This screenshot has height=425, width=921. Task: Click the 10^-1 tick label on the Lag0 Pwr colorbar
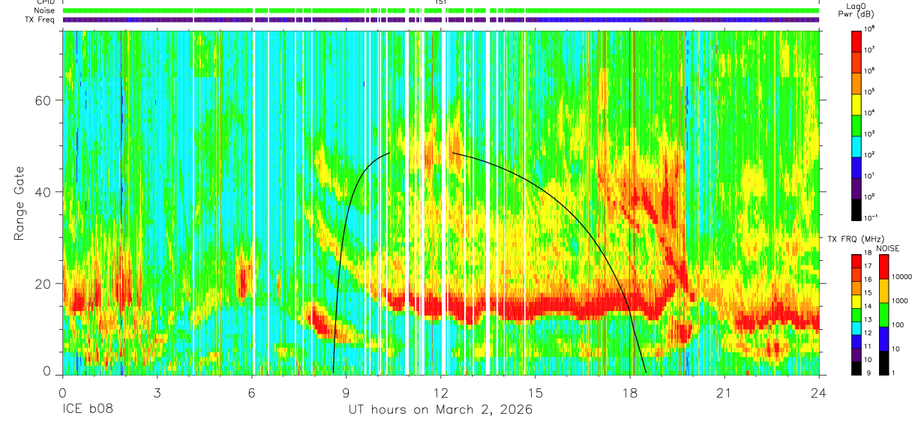click(871, 217)
